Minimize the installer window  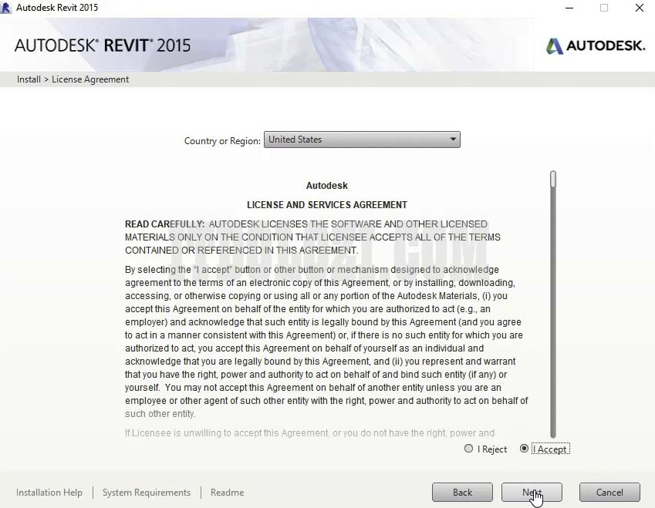click(569, 8)
